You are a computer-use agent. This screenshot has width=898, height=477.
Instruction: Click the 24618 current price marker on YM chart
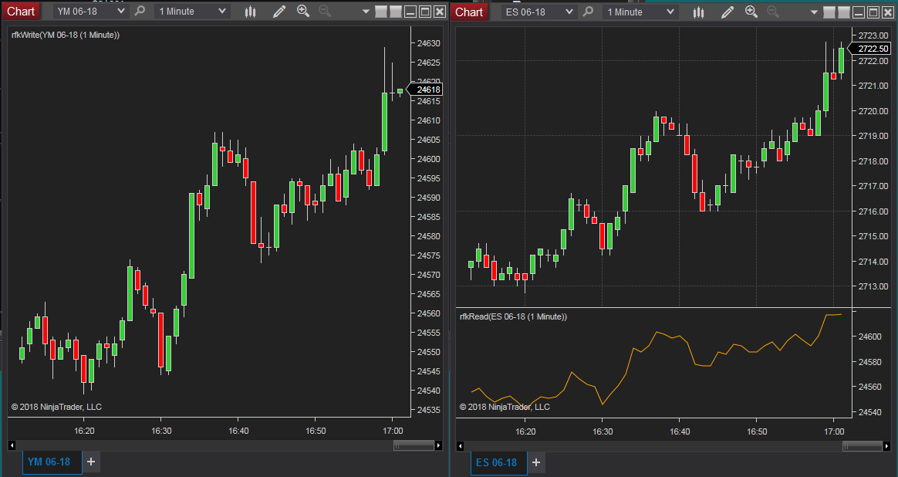coord(424,90)
